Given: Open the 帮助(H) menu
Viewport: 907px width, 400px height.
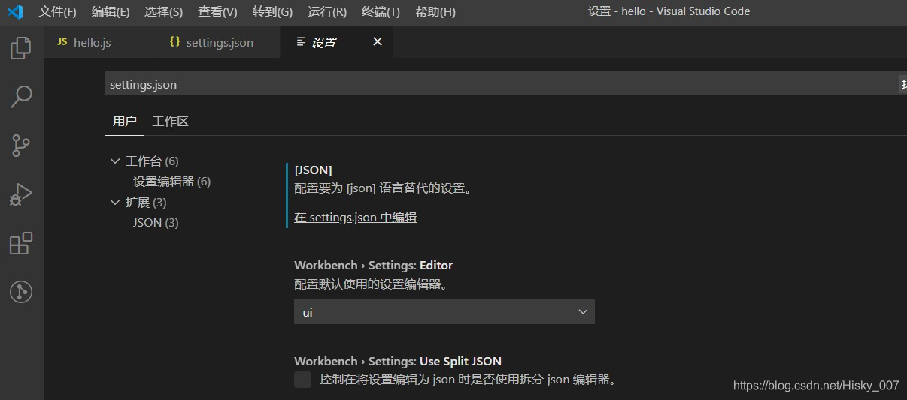Looking at the screenshot, I should (x=435, y=12).
